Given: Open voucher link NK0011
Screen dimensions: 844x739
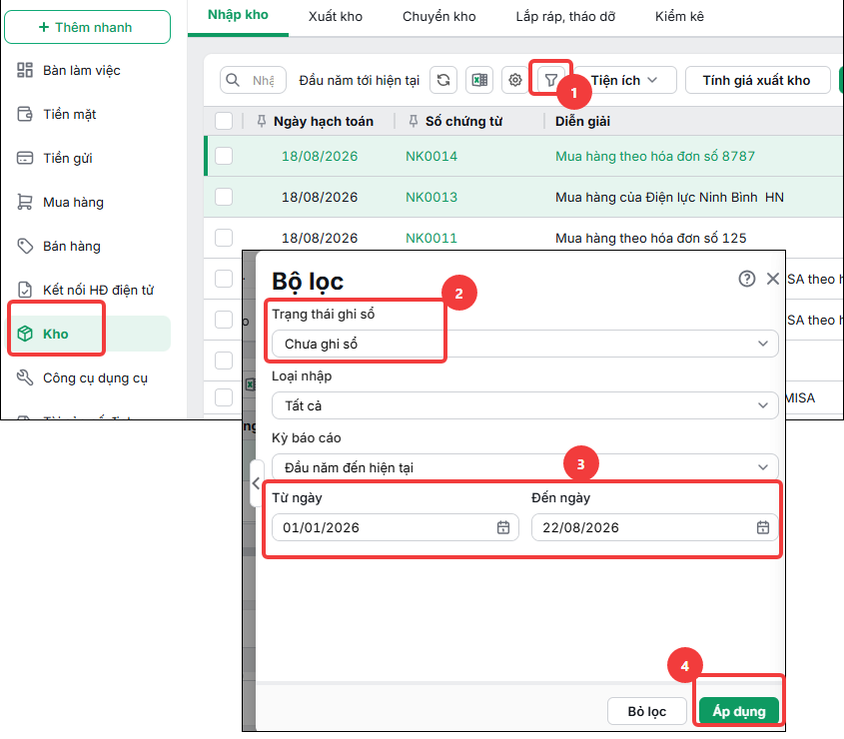Looking at the screenshot, I should point(431,238).
